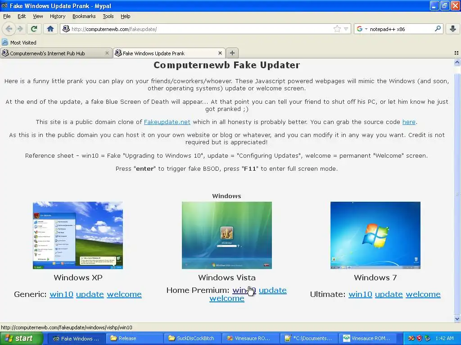Click the forward arrow navigation button
Viewport: 461px width, 345px height.
pyautogui.click(x=20, y=29)
